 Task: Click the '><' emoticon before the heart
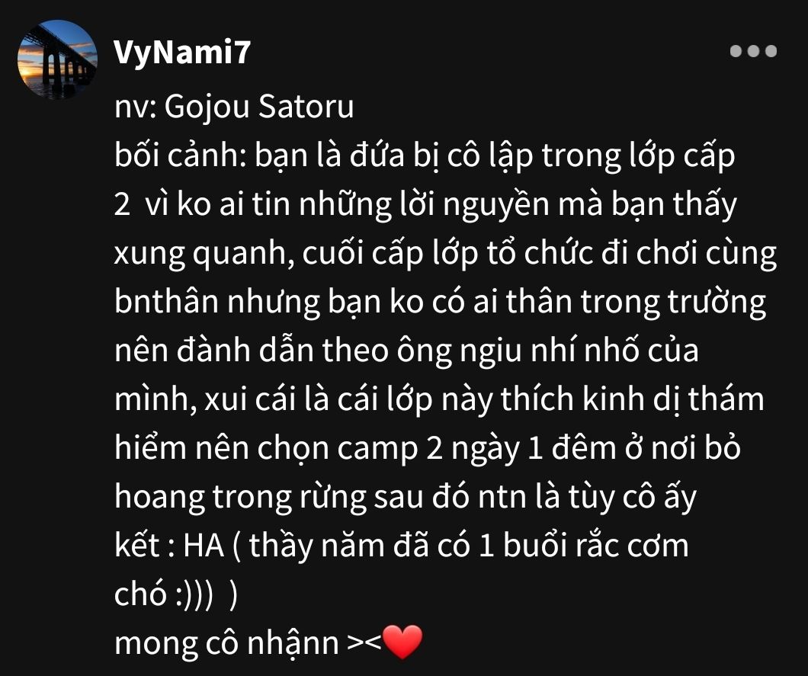coord(364,643)
